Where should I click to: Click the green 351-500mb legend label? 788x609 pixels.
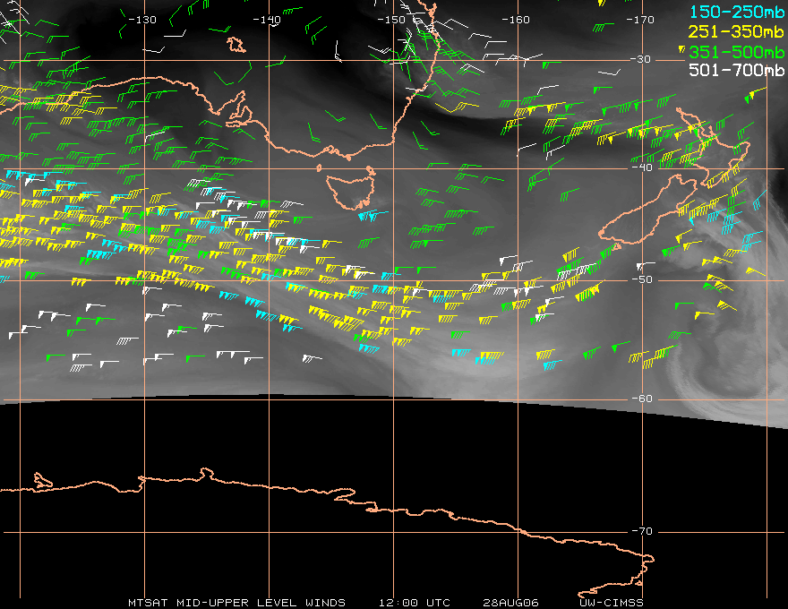[736, 52]
